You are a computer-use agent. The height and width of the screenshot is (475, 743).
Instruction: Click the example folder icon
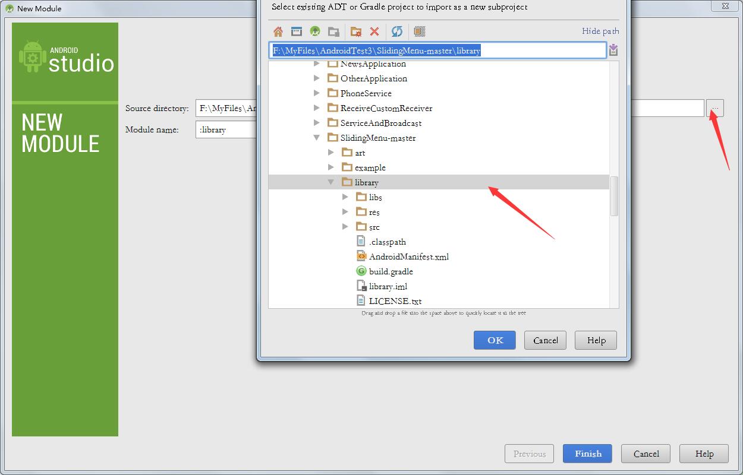(x=347, y=167)
